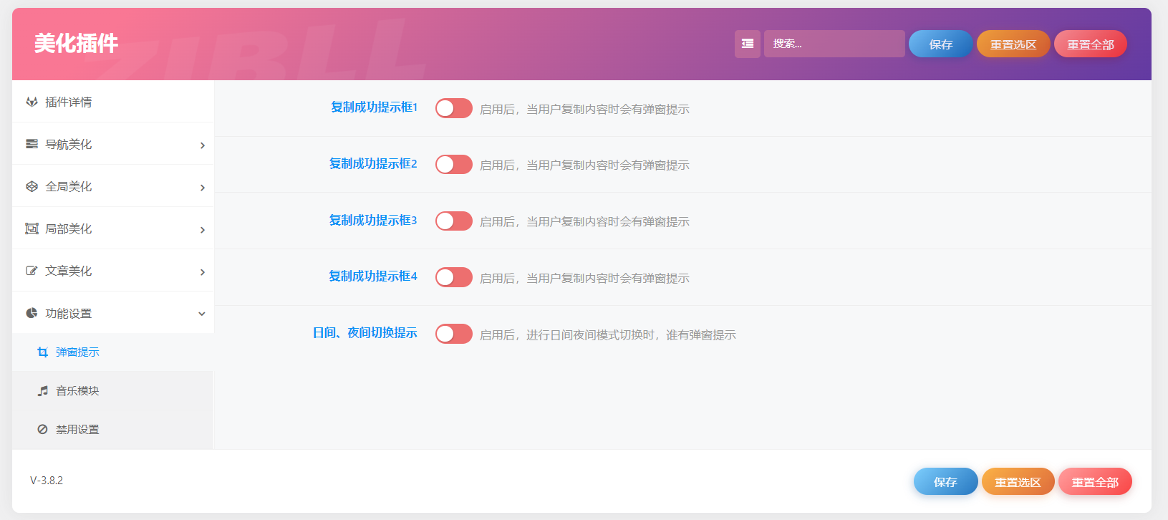
Task: Click the 插件详情 sidebar icon
Action: (x=32, y=102)
